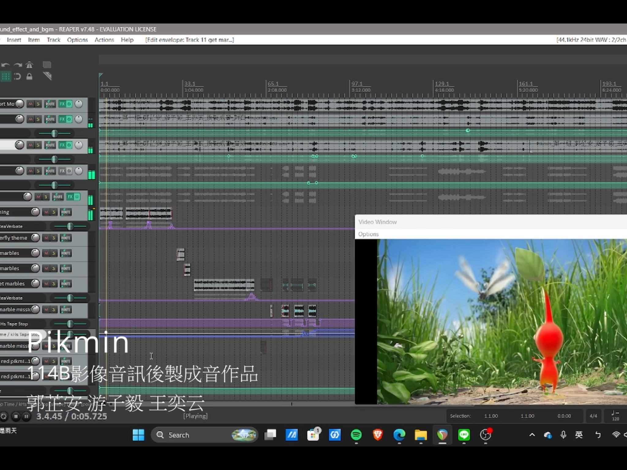This screenshot has height=470, width=627.
Task: Click the 161.1 mark on timeline ruler
Action: [526, 84]
